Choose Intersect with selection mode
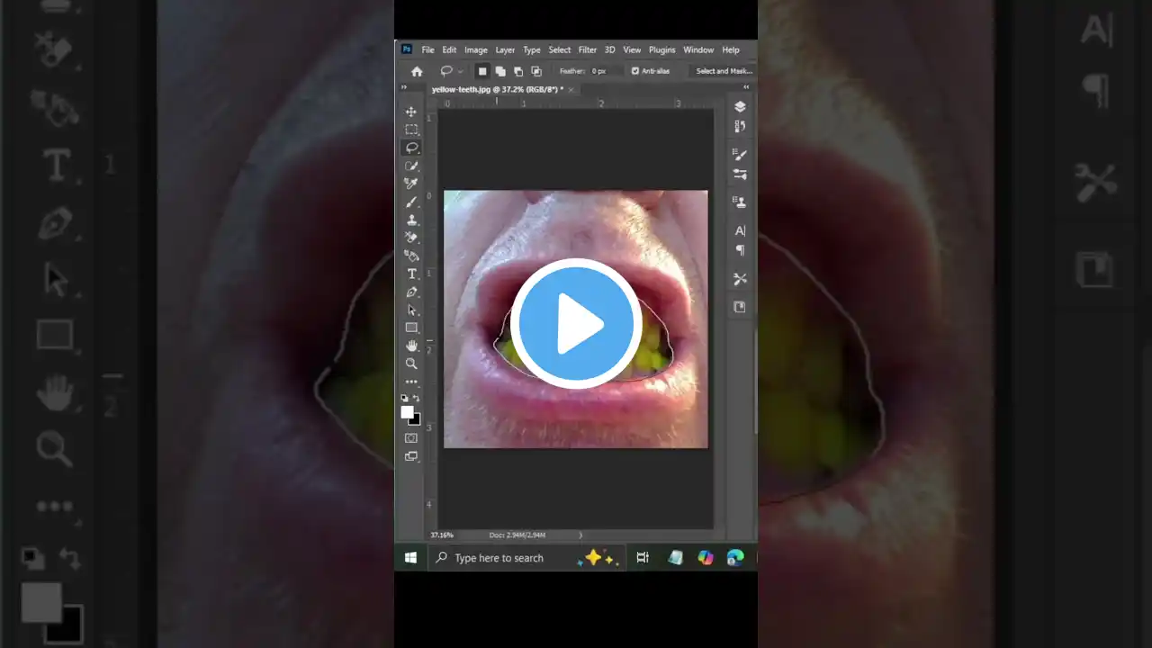Image resolution: width=1152 pixels, height=648 pixels. click(x=536, y=71)
